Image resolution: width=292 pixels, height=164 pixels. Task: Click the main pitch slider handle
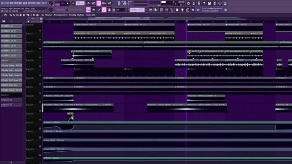tap(67, 10)
